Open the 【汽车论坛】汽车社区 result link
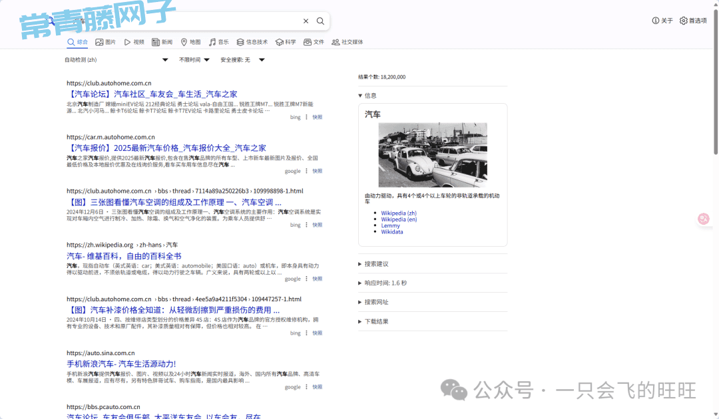The height and width of the screenshot is (419, 719). [x=152, y=94]
